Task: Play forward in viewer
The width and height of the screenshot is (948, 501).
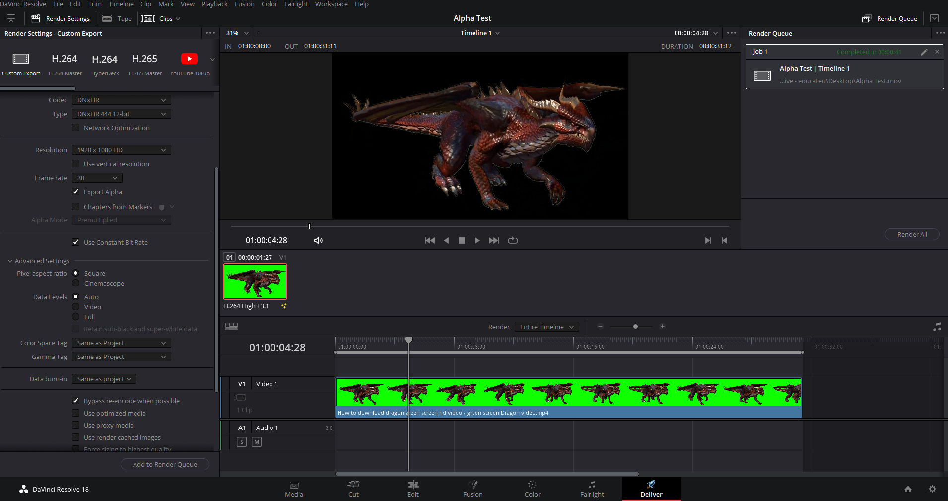Action: click(477, 240)
